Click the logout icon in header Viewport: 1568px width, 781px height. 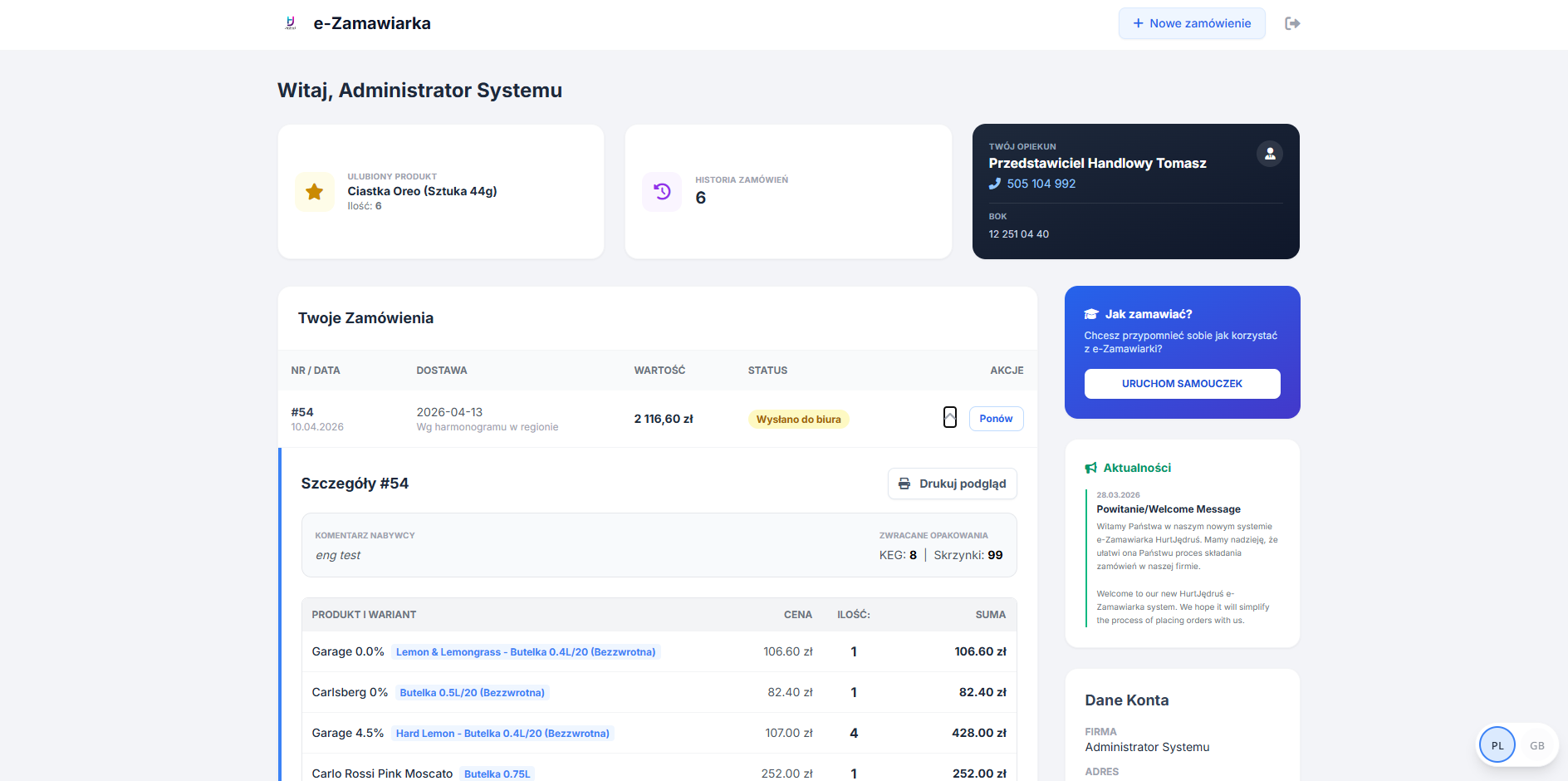point(1292,23)
